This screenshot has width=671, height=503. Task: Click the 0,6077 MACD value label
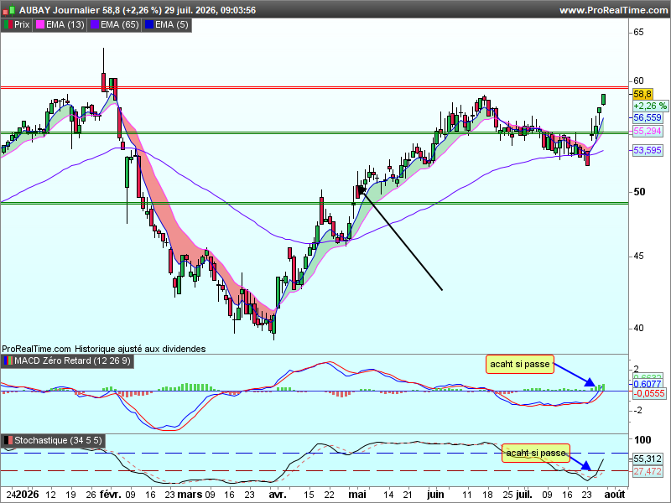[x=648, y=384]
